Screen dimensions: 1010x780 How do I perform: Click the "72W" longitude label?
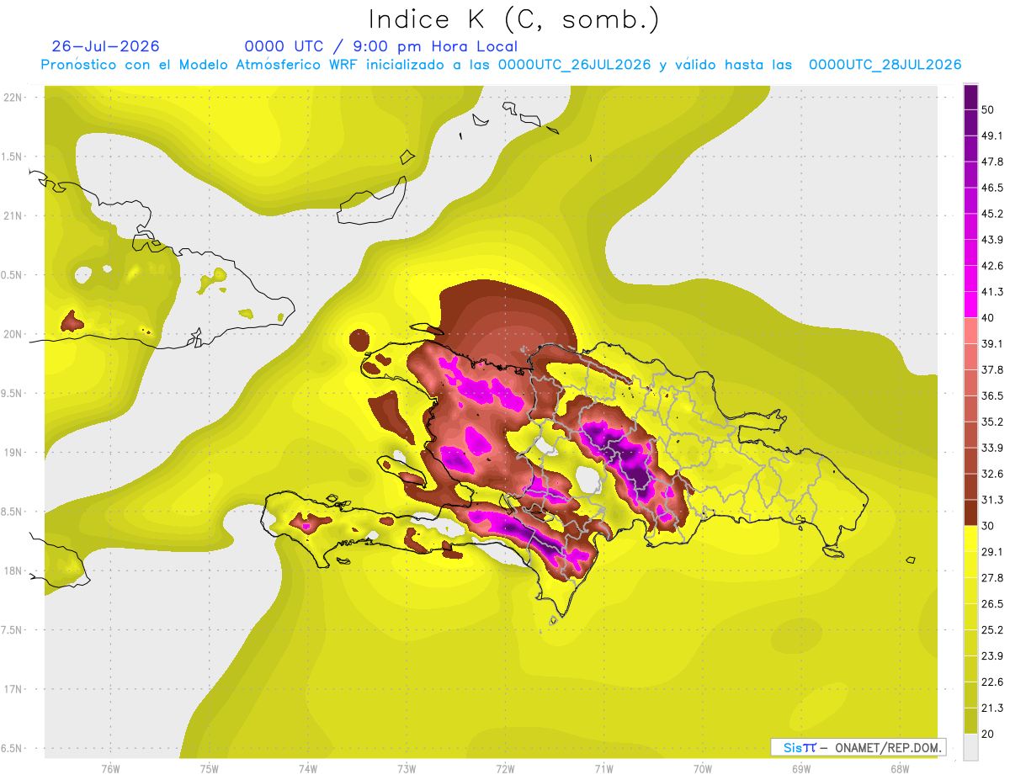pos(505,769)
